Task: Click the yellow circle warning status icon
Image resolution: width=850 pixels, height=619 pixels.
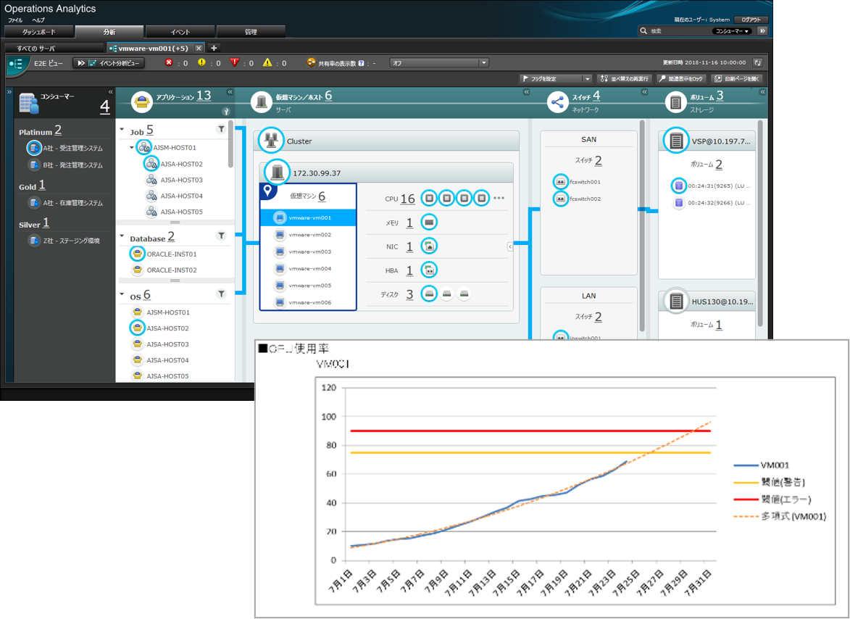Action: pos(201,63)
